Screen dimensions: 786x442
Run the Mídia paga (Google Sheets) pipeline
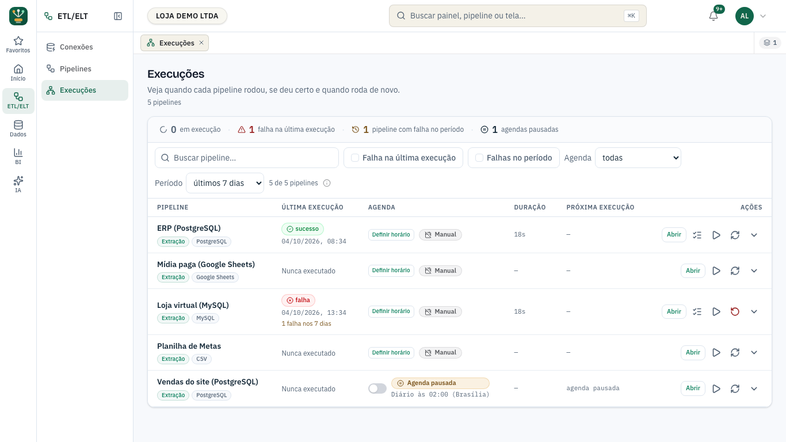coord(716,270)
